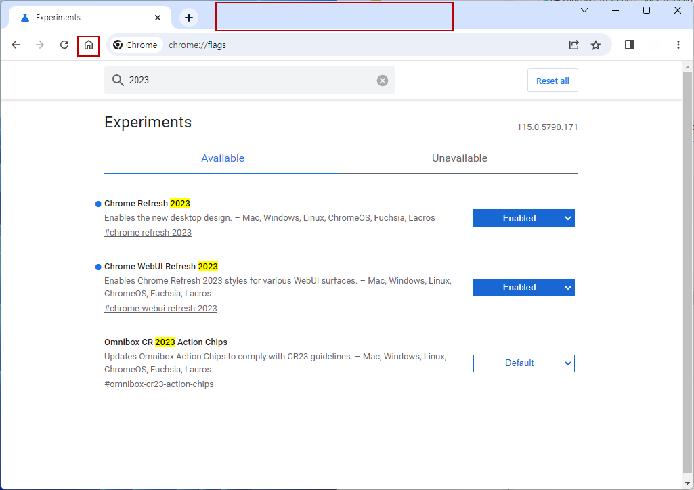Go back using the back arrow
The height and width of the screenshot is (490, 694).
tap(16, 45)
